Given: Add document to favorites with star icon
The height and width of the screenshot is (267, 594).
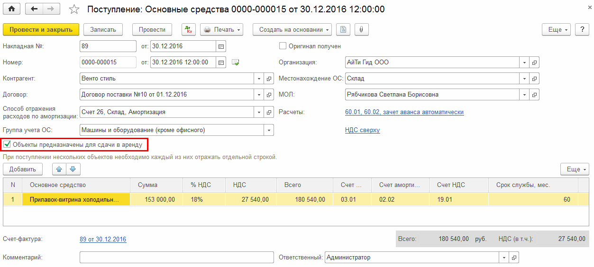Looking at the screenshot, I should [74, 9].
